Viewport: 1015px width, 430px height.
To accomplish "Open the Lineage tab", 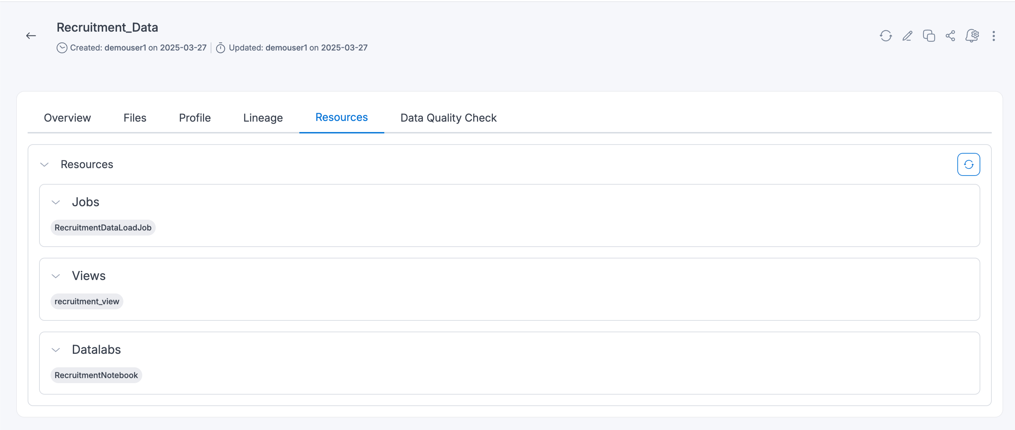I will (x=263, y=118).
